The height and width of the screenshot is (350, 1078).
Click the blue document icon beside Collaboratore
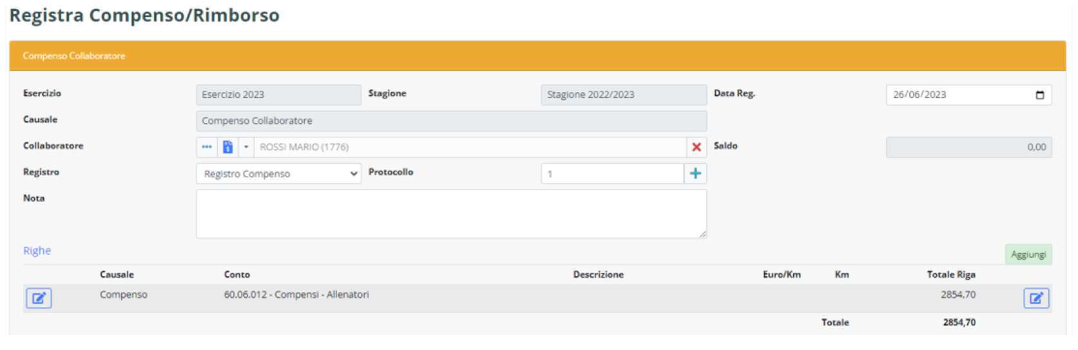[x=227, y=147]
